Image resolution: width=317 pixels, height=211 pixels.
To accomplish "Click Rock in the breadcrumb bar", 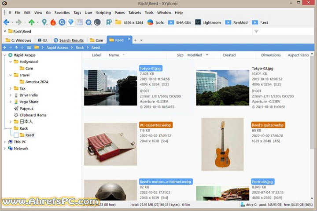I will point(80,47).
